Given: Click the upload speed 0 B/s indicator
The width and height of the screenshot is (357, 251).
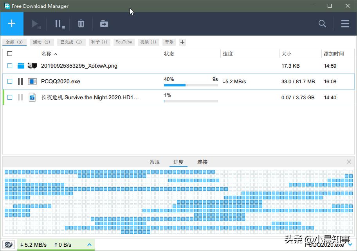Looking at the screenshot, I should tap(63, 245).
